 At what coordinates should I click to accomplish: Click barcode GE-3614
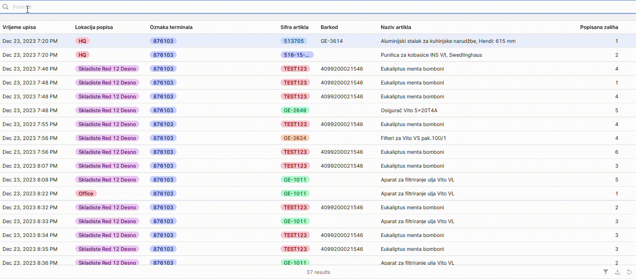331,41
